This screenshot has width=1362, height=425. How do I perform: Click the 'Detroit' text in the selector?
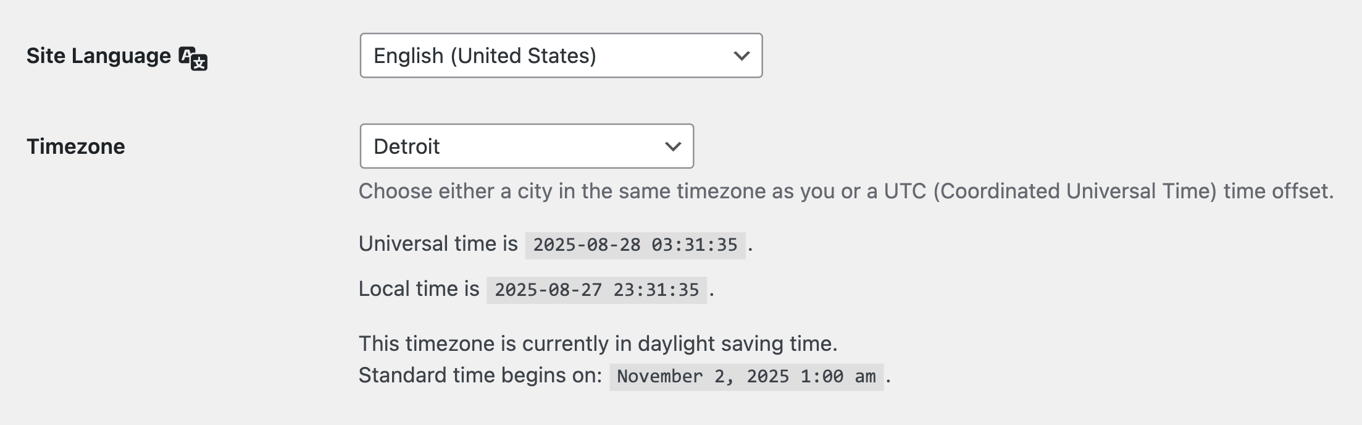tap(407, 146)
